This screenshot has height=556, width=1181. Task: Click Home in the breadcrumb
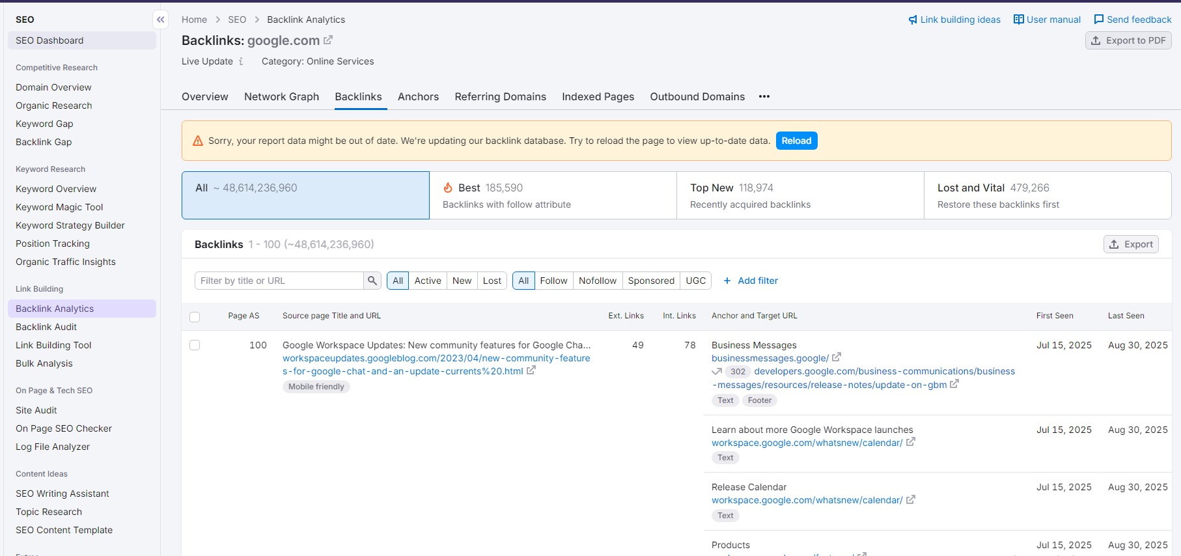click(194, 20)
